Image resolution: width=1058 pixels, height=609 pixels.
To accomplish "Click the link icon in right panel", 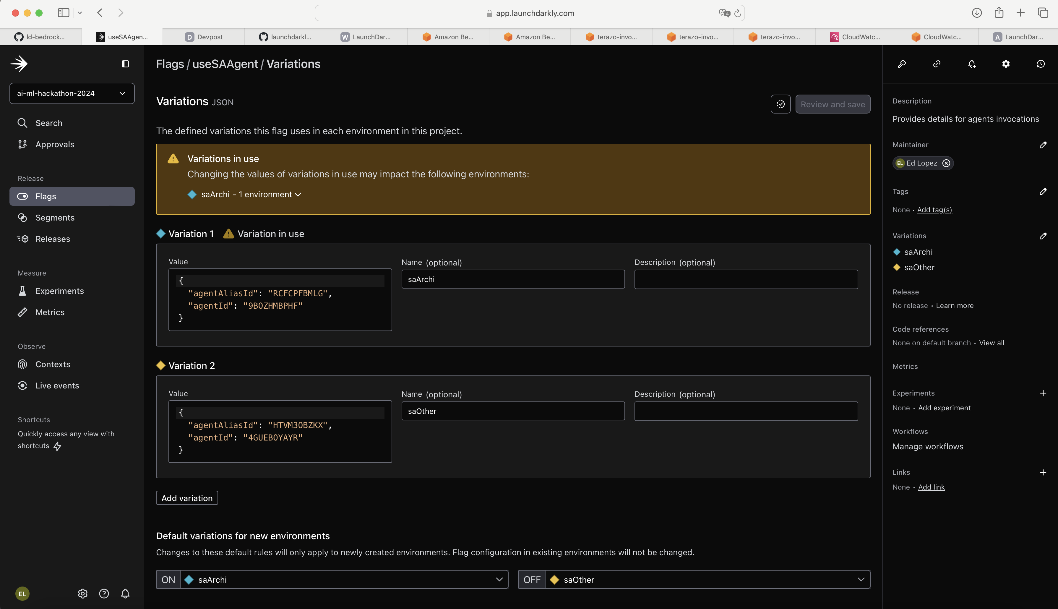I will coord(937,64).
